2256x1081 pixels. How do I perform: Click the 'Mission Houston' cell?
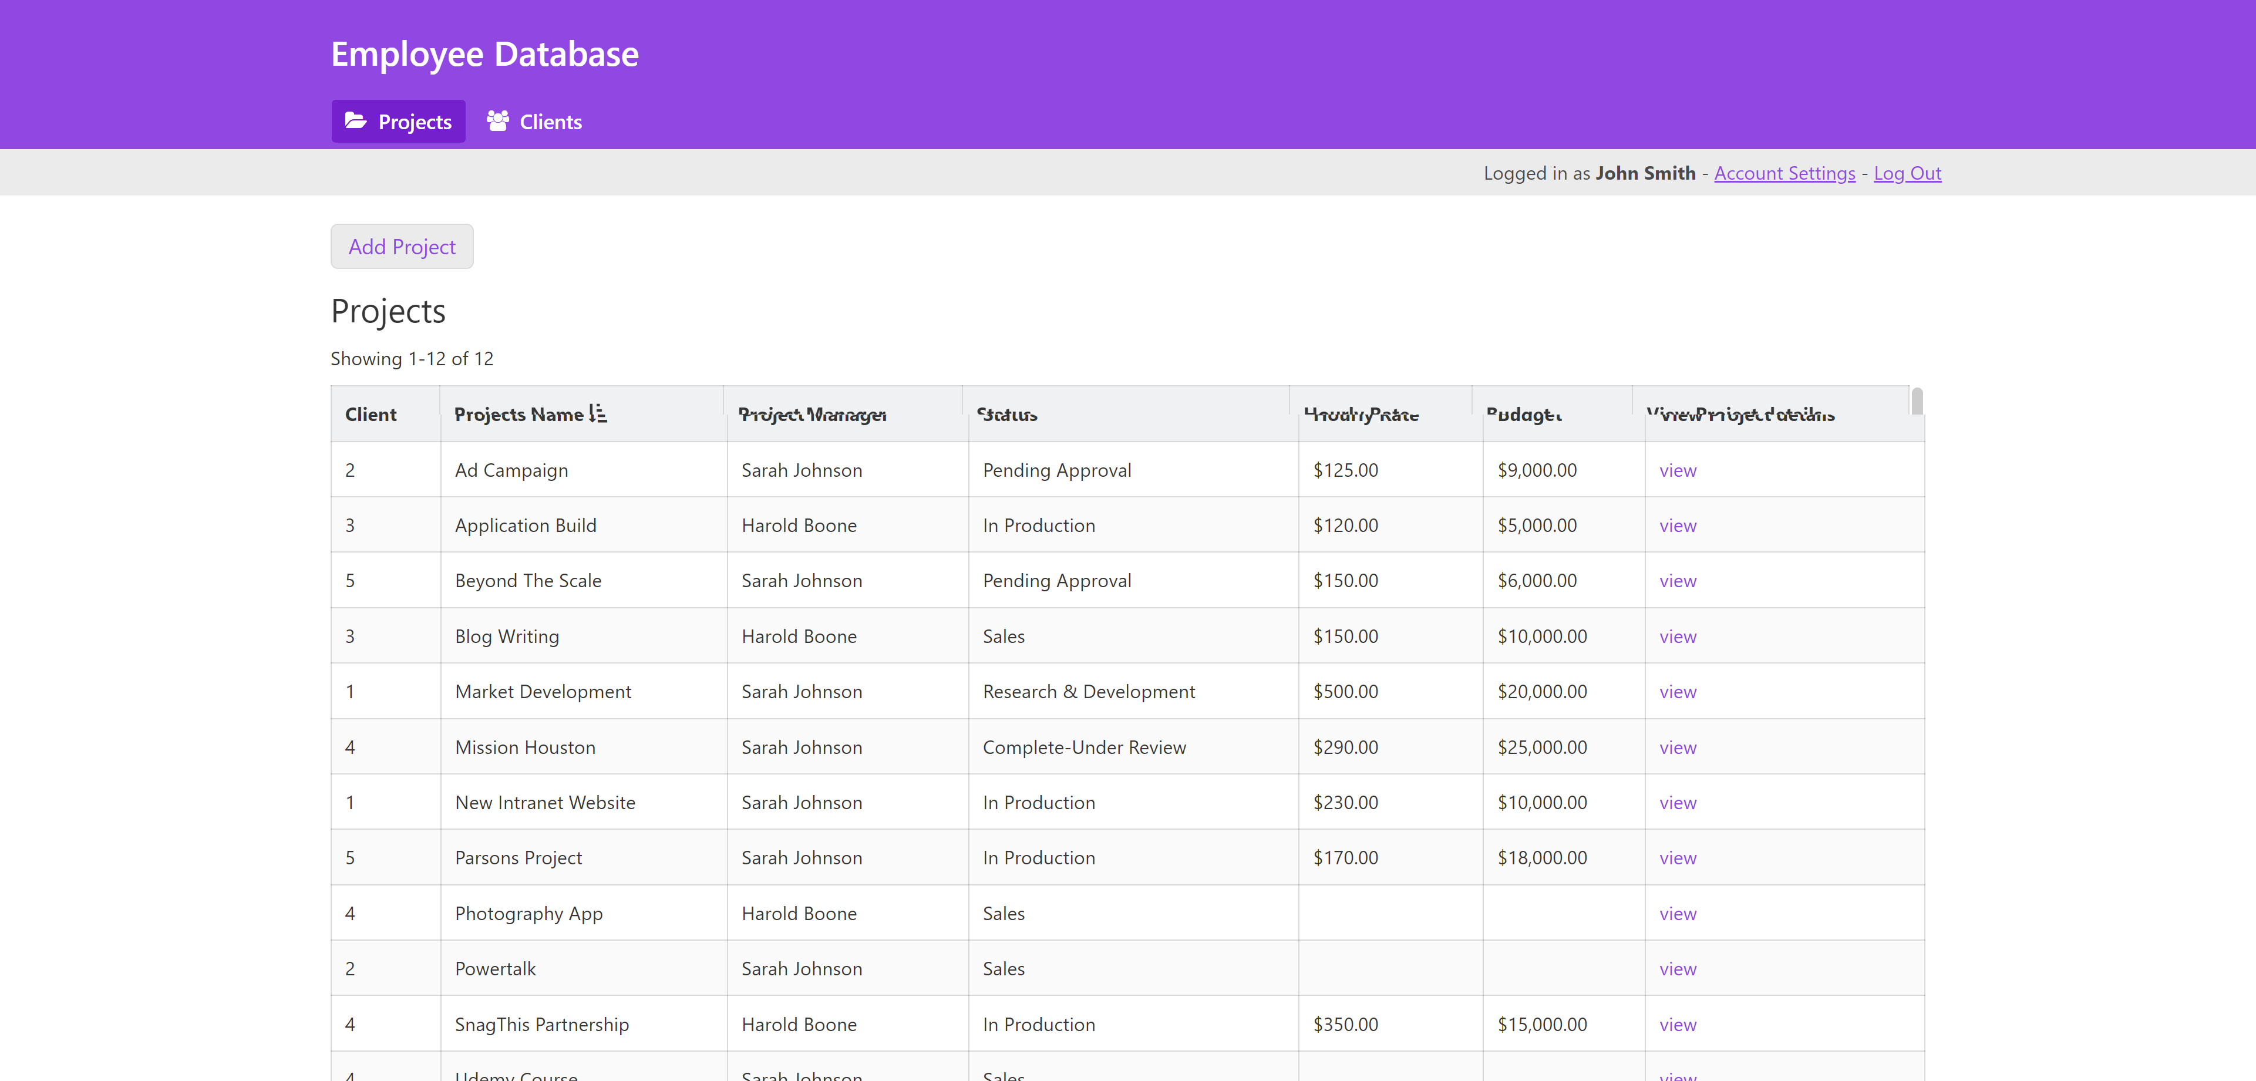click(583, 747)
